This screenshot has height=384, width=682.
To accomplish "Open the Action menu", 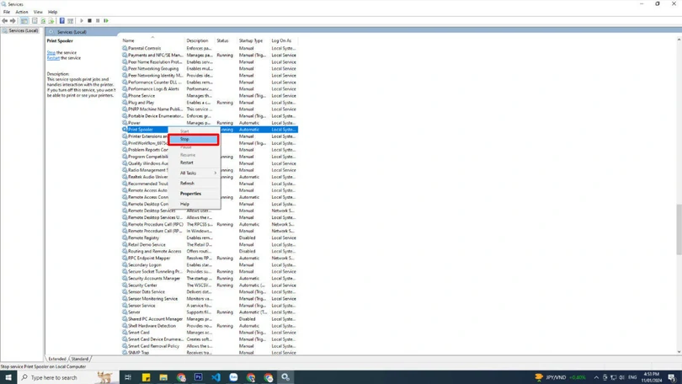I will (22, 12).
